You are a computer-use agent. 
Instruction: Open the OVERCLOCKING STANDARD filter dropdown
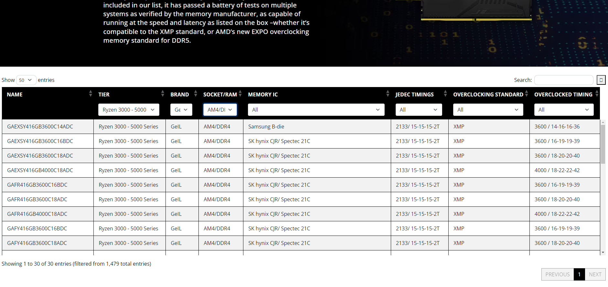coord(488,110)
